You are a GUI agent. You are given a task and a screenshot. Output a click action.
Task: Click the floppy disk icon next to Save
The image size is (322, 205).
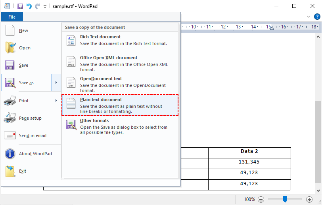10,65
